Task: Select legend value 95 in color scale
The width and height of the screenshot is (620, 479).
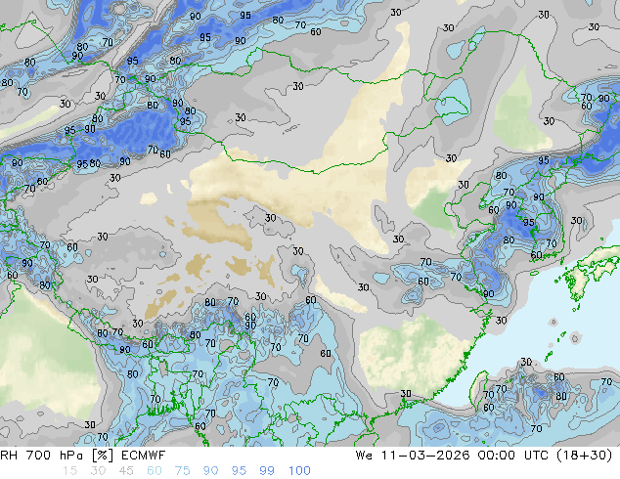Action: tap(239, 471)
